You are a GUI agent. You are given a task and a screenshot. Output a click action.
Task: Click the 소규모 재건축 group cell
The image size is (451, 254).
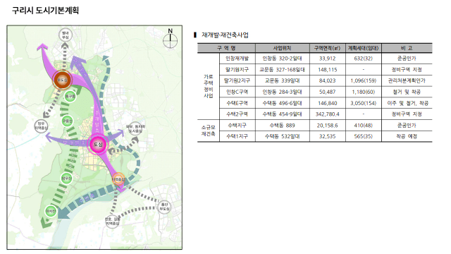[209, 131]
